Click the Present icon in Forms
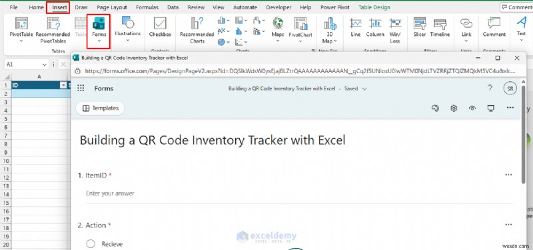This screenshot has height=250, width=533. (490, 108)
